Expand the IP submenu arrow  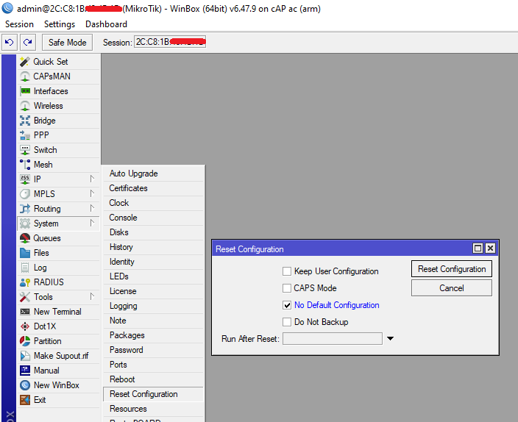click(92, 179)
